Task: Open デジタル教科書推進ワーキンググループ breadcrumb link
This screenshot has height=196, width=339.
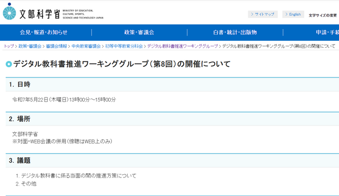Action: (x=182, y=46)
